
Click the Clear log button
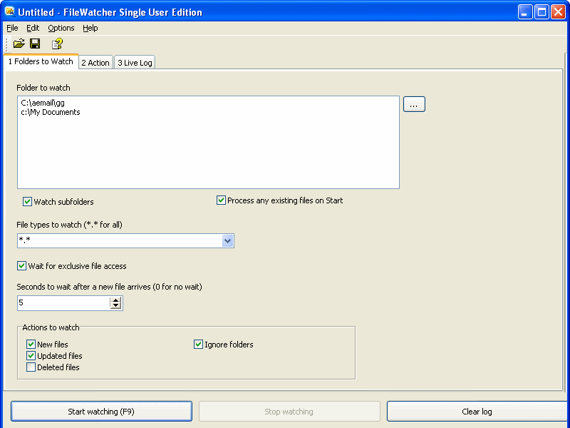pos(477,412)
